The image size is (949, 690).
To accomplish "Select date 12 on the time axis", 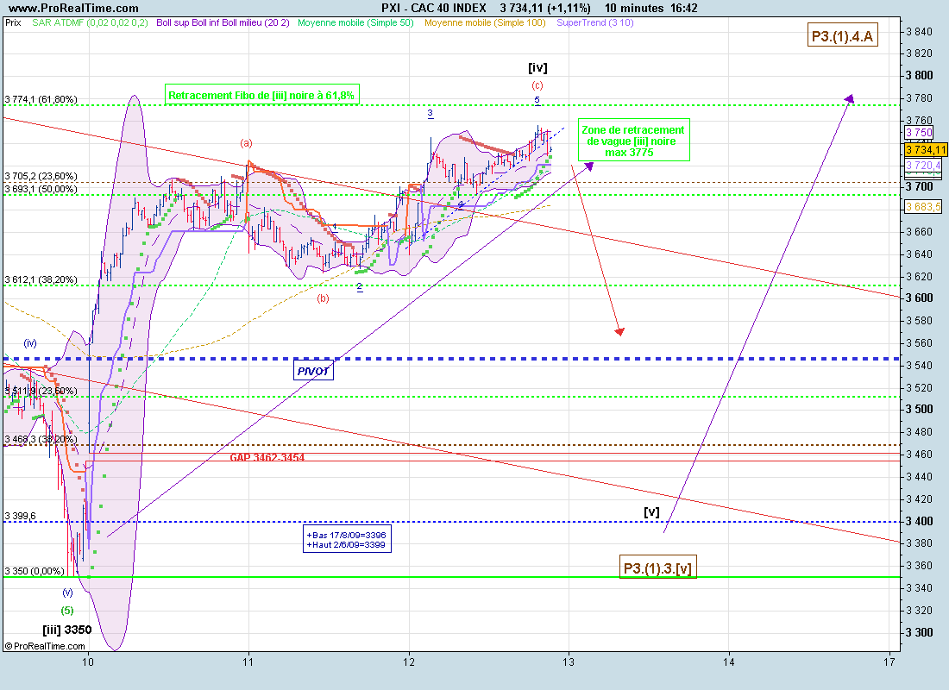I will click(x=409, y=662).
